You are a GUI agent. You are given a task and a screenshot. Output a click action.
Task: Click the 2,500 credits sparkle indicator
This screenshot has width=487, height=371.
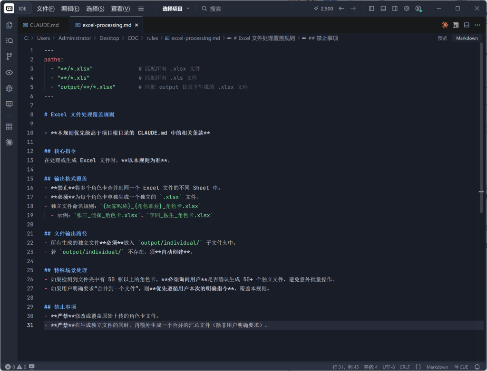pyautogui.click(x=323, y=9)
